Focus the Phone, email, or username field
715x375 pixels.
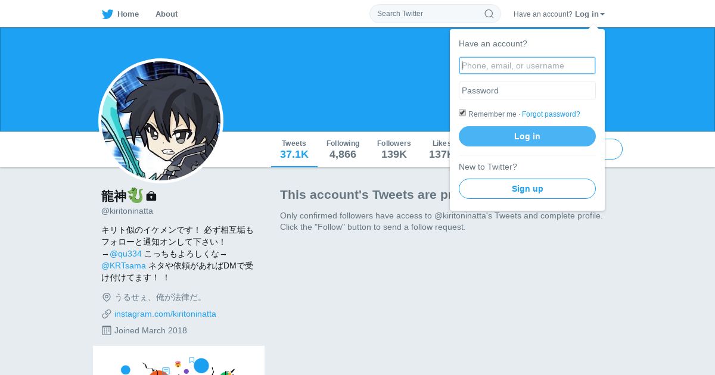click(527, 65)
